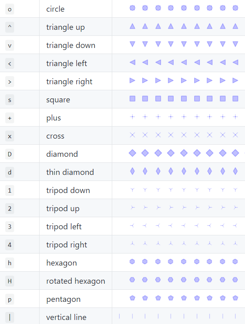245x324 pixels.
Task: Click the first pentagon marker sample
Action: coord(132,298)
